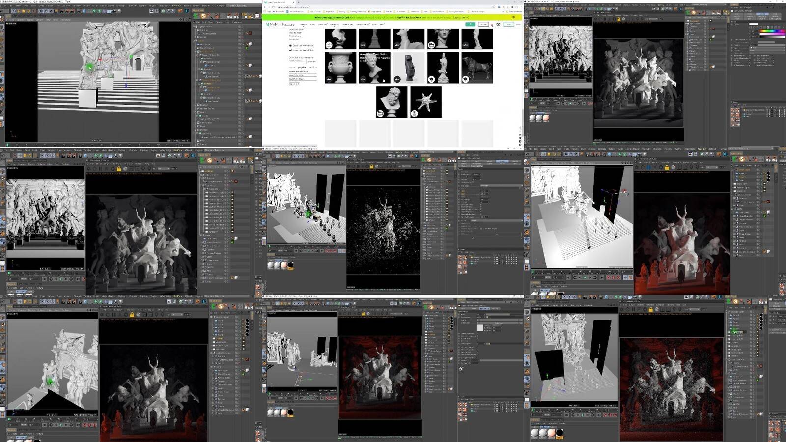
Task: Click the lock icon in middle-left Live Viewer toolbar
Action: point(118,169)
